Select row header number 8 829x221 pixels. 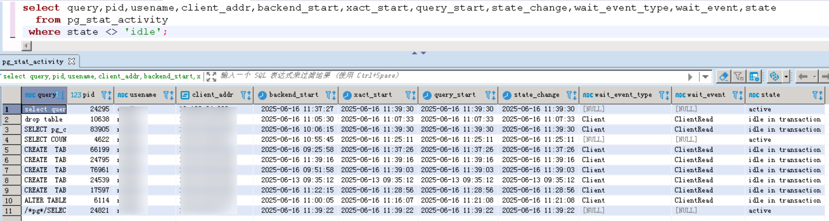click(x=11, y=180)
